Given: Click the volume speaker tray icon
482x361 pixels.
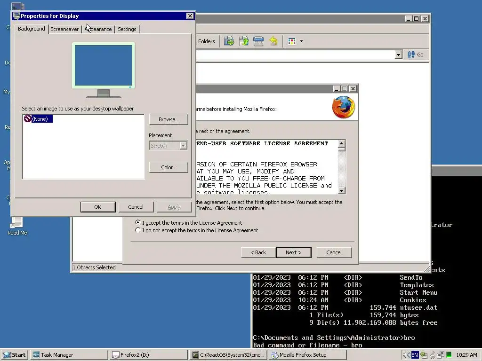Looking at the screenshot, I should (x=406, y=355).
